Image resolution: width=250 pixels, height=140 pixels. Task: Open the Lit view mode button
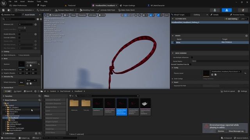point(66,15)
